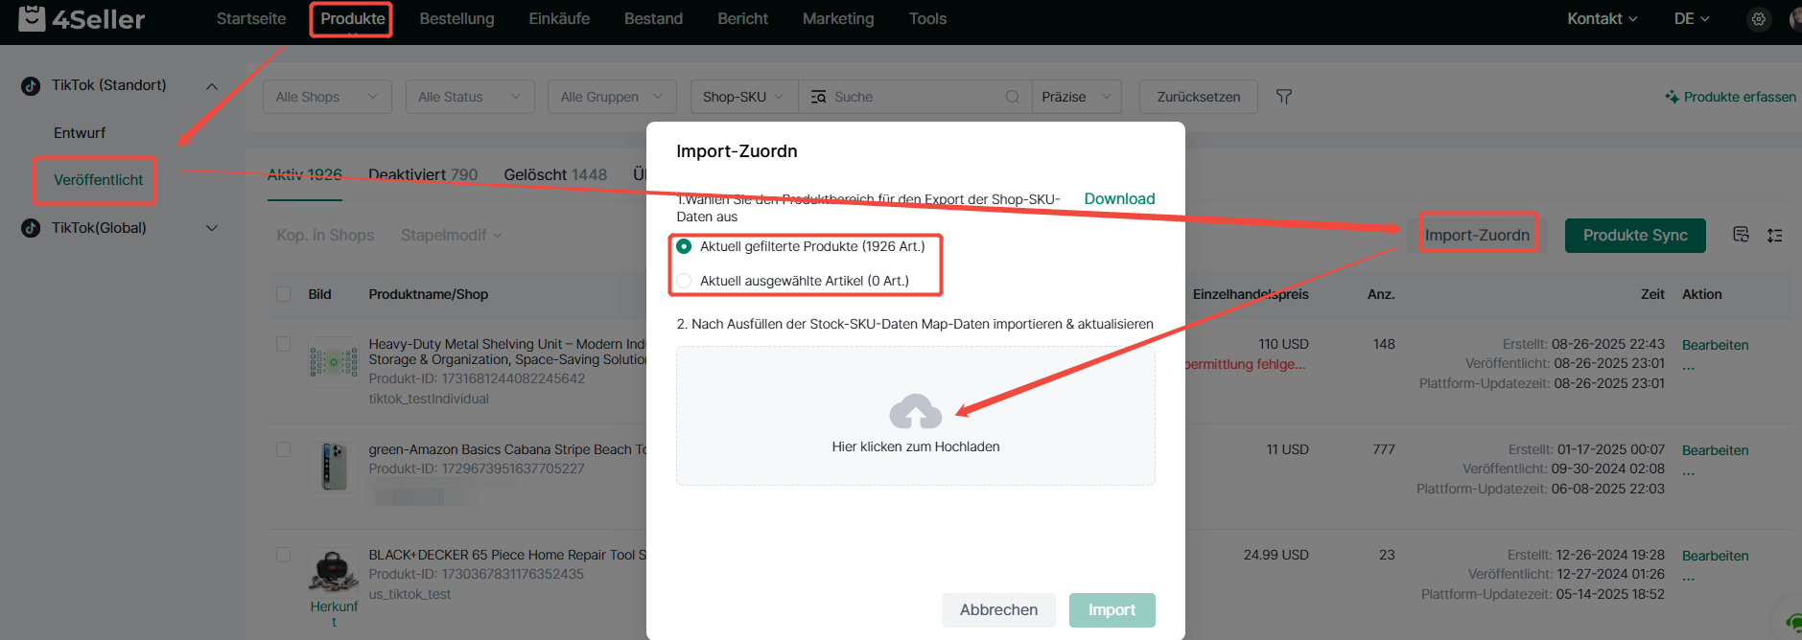The image size is (1802, 640).
Task: Click Bearbeiten for Heavy-Duty Metal Shelving
Action: coord(1715,345)
